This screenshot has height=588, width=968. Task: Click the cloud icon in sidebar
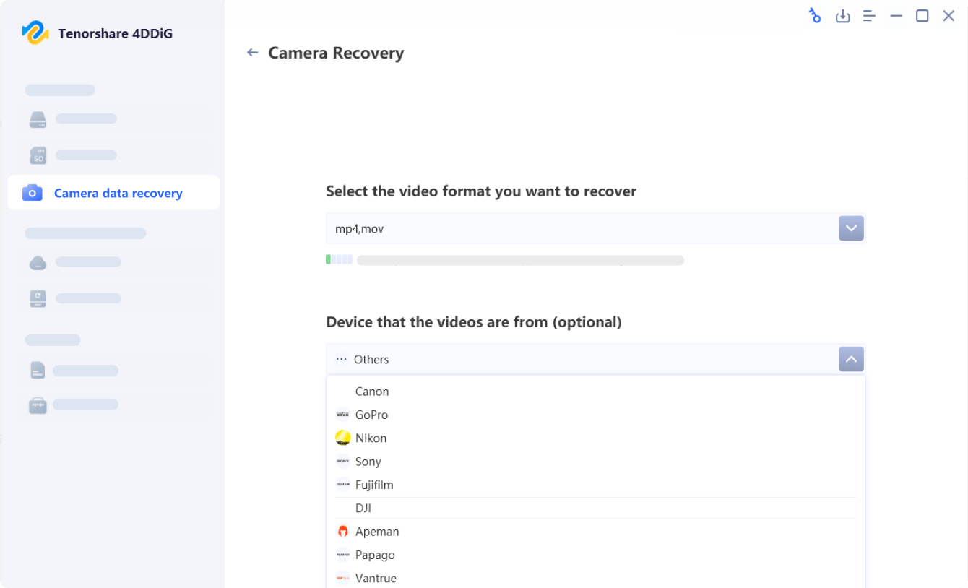click(38, 262)
